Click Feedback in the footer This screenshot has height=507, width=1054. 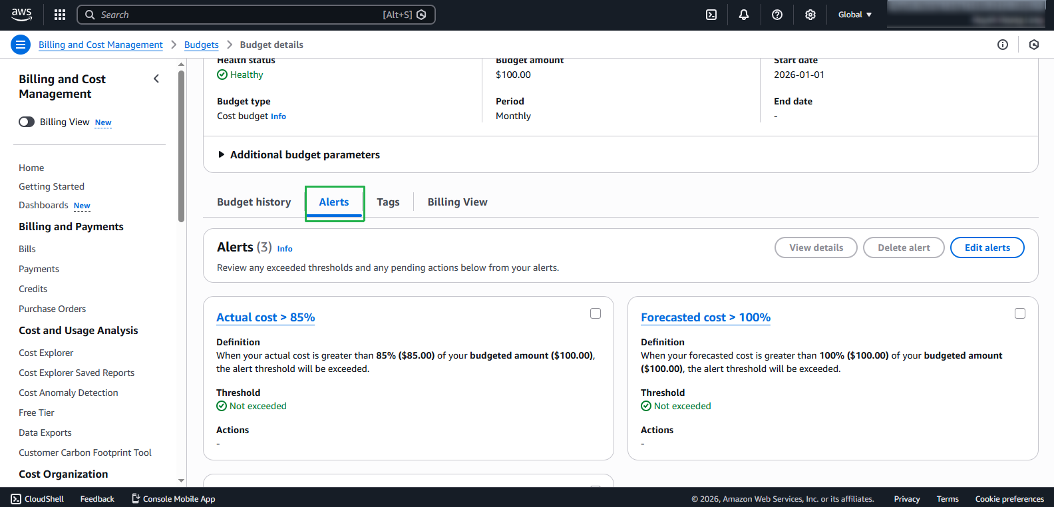click(97, 498)
